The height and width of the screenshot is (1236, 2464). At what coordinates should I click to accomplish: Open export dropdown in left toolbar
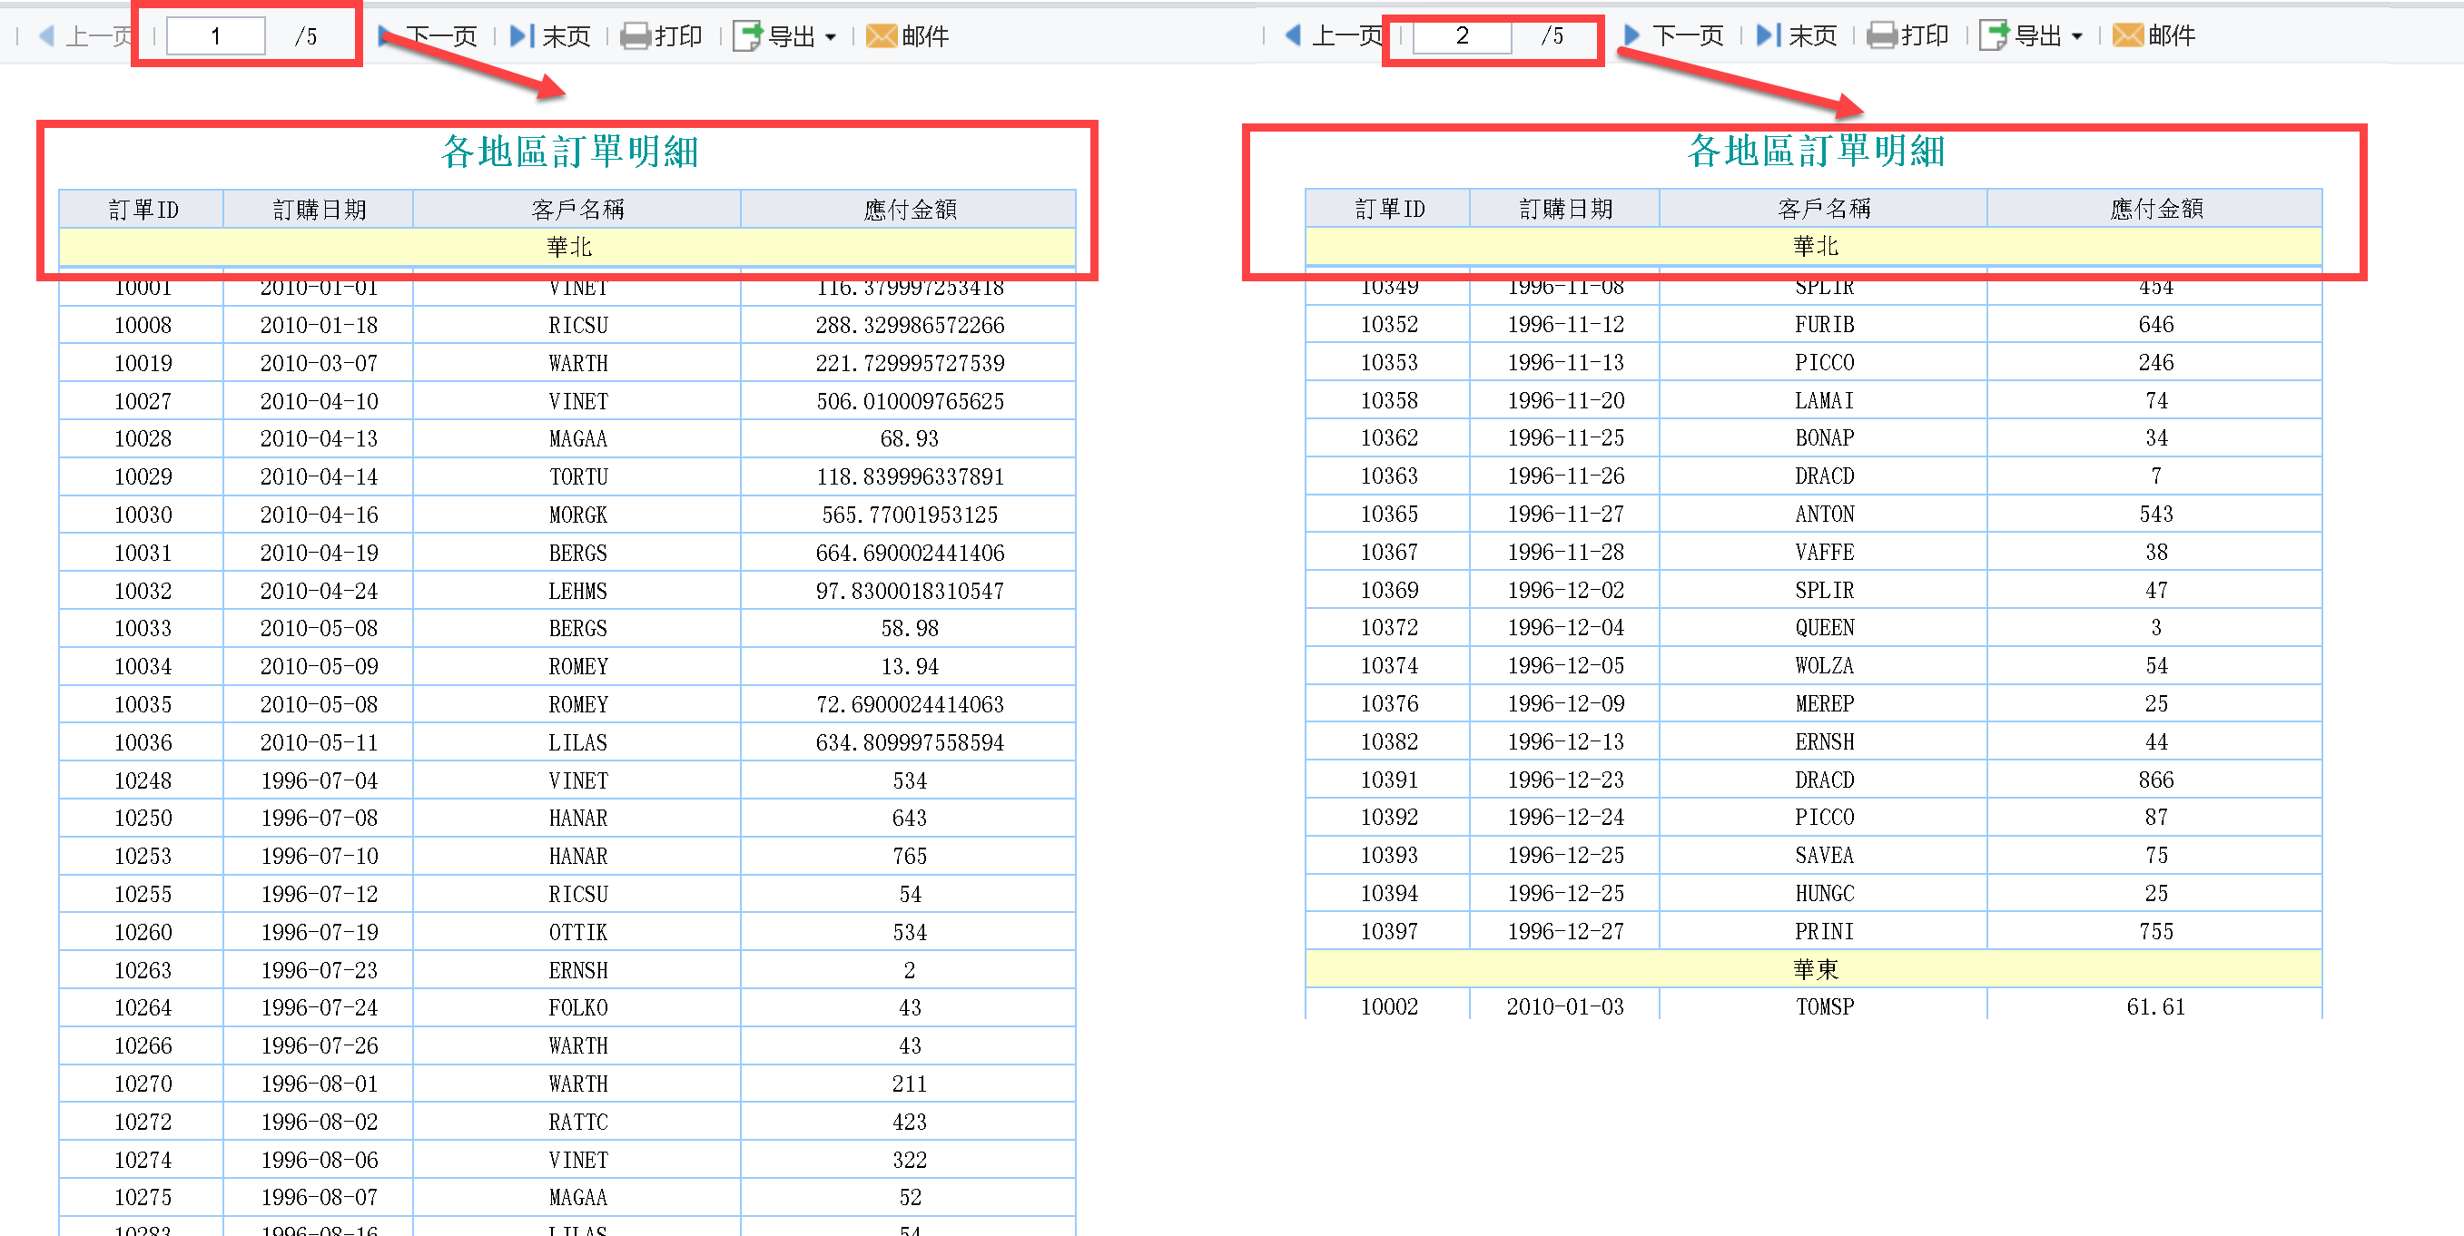830,37
